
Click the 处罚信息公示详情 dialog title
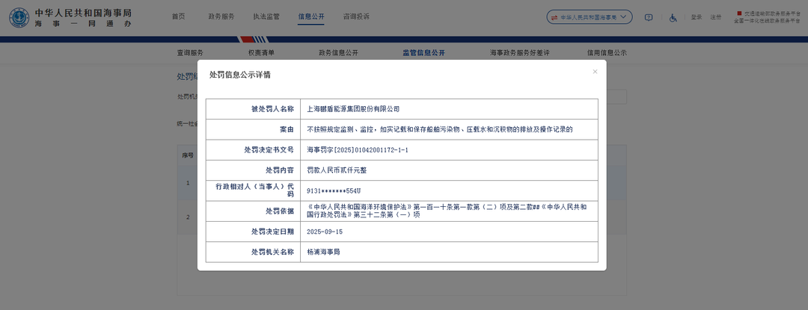(x=240, y=75)
